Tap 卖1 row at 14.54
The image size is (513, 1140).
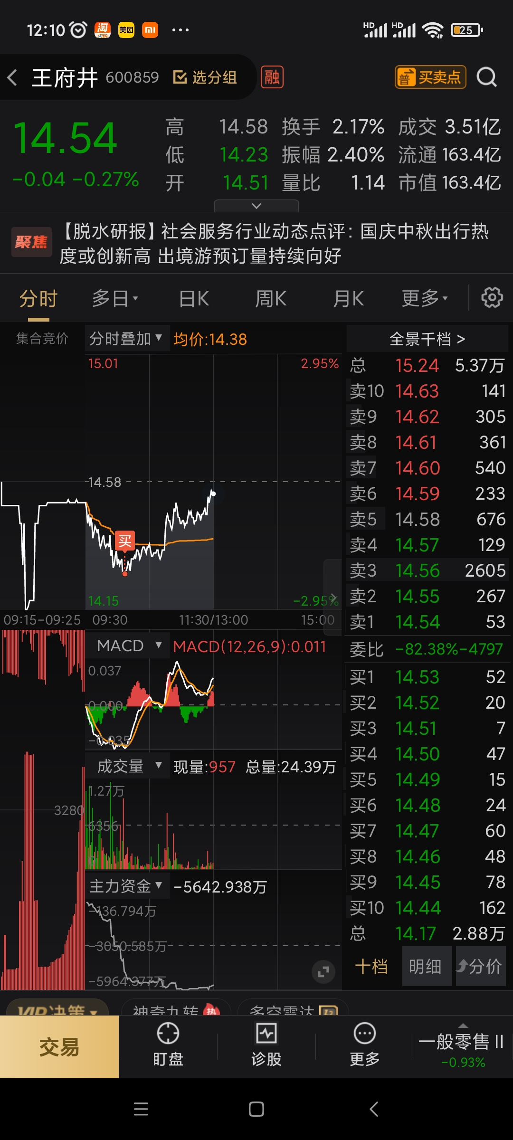427,622
